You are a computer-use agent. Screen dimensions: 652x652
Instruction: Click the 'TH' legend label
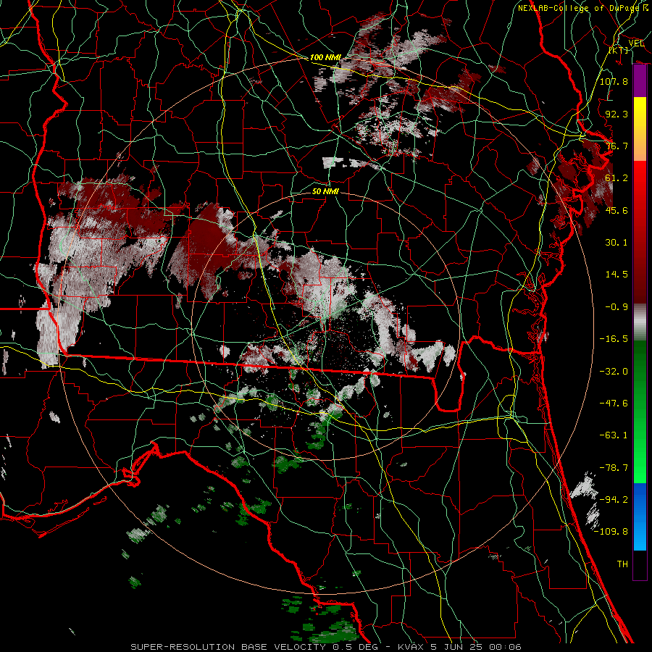click(622, 564)
